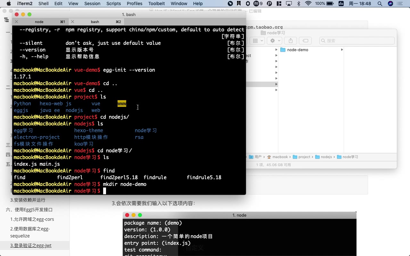Open the Toolbelt menu

click(157, 4)
